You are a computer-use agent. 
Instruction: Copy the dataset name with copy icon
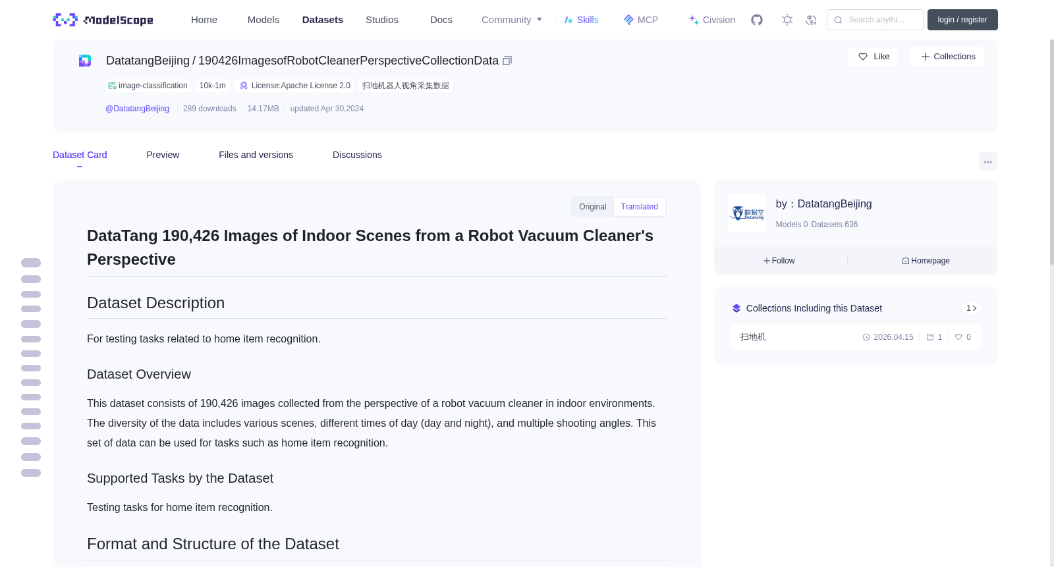[x=507, y=61]
